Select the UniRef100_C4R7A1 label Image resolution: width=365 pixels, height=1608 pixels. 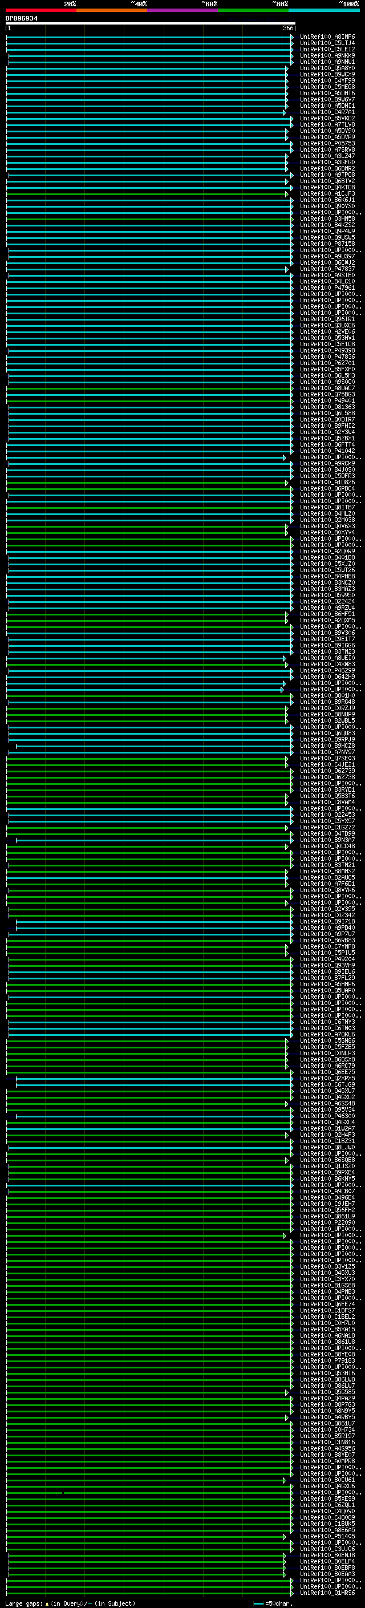[327, 112]
